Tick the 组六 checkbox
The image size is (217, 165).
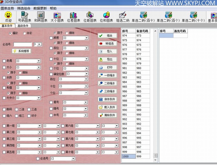(4, 115)
